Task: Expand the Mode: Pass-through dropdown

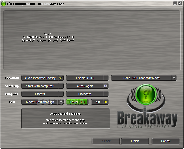Action: pos(43,102)
